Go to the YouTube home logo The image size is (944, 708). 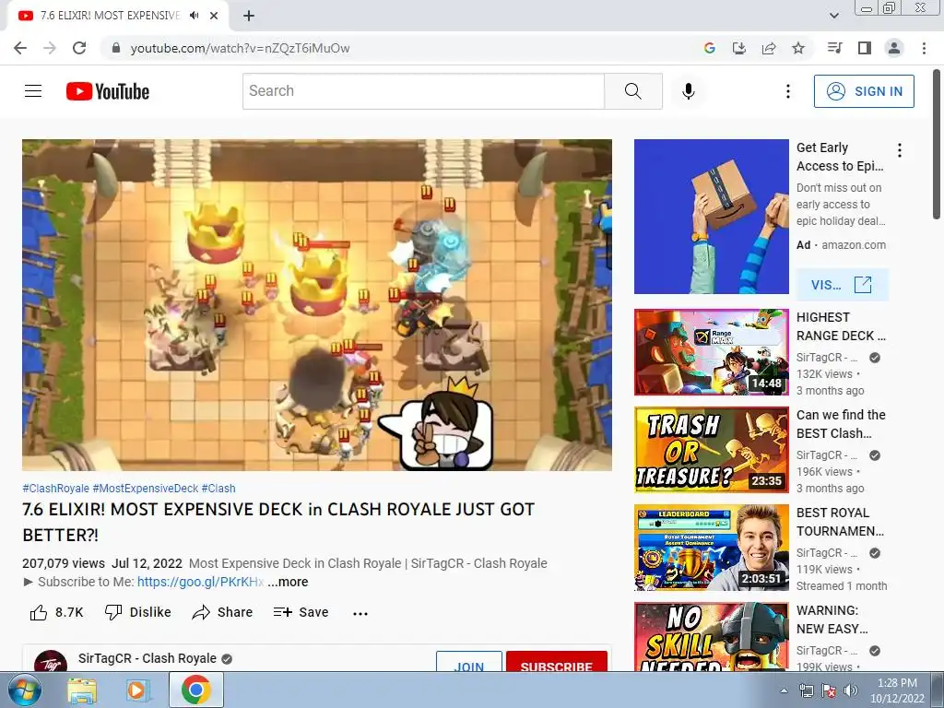coord(108,91)
